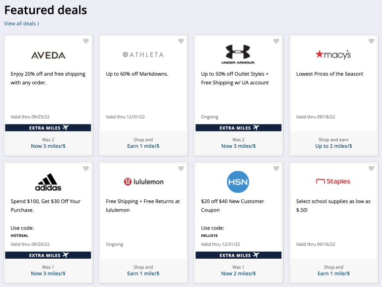Click the Aveda brand logo
The height and width of the screenshot is (287, 382).
[x=48, y=55]
